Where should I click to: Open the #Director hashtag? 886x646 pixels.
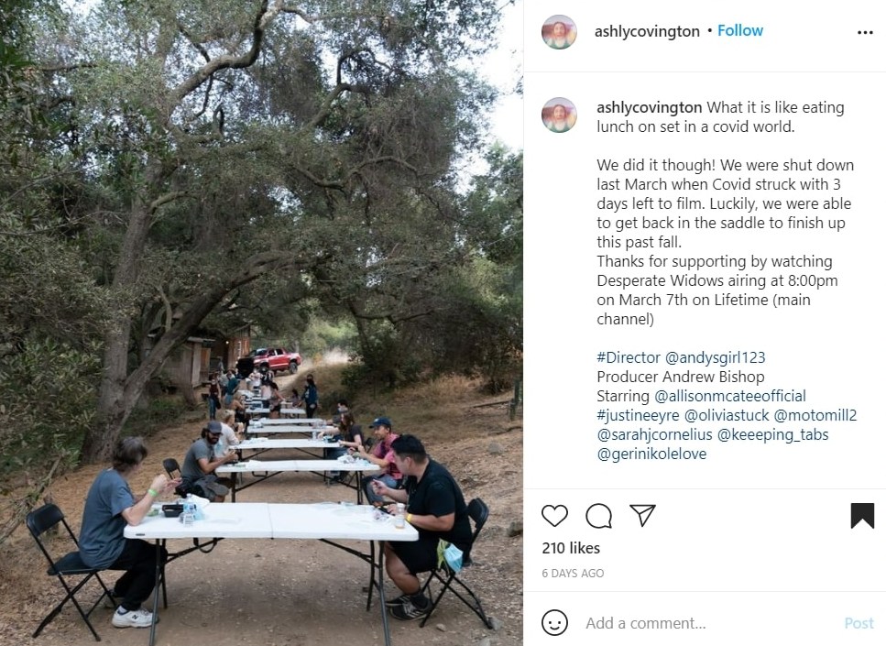click(x=629, y=357)
